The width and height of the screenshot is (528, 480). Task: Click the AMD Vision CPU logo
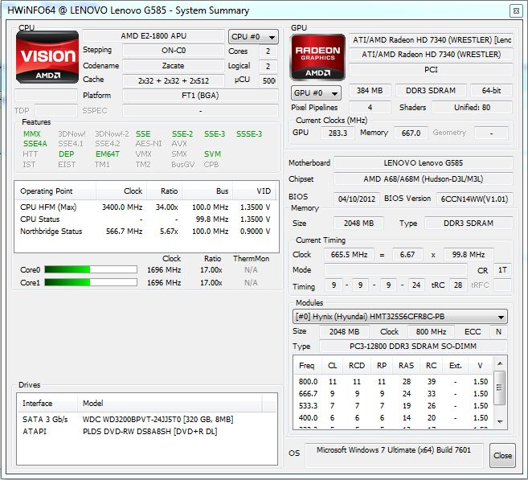(x=48, y=57)
